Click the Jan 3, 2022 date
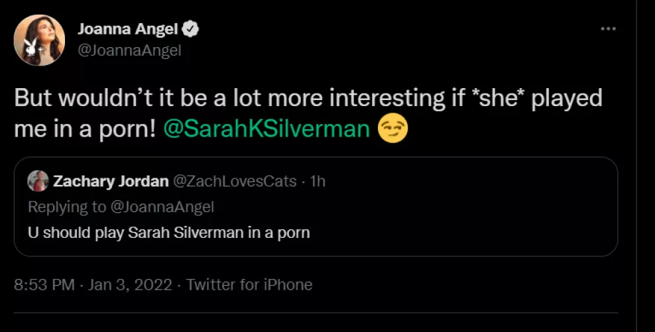655x332 pixels. pos(129,285)
